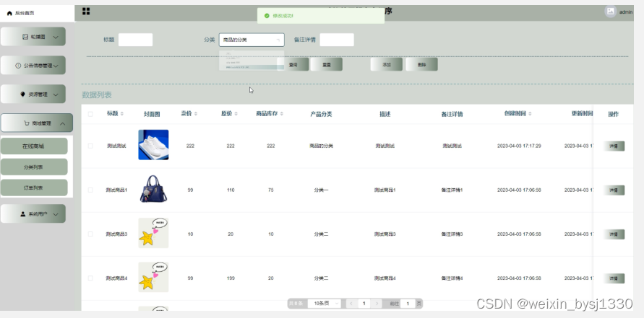Viewport: 644px width, 318px height.
Task: Click the 轮播图 picture icon
Action: (25, 37)
